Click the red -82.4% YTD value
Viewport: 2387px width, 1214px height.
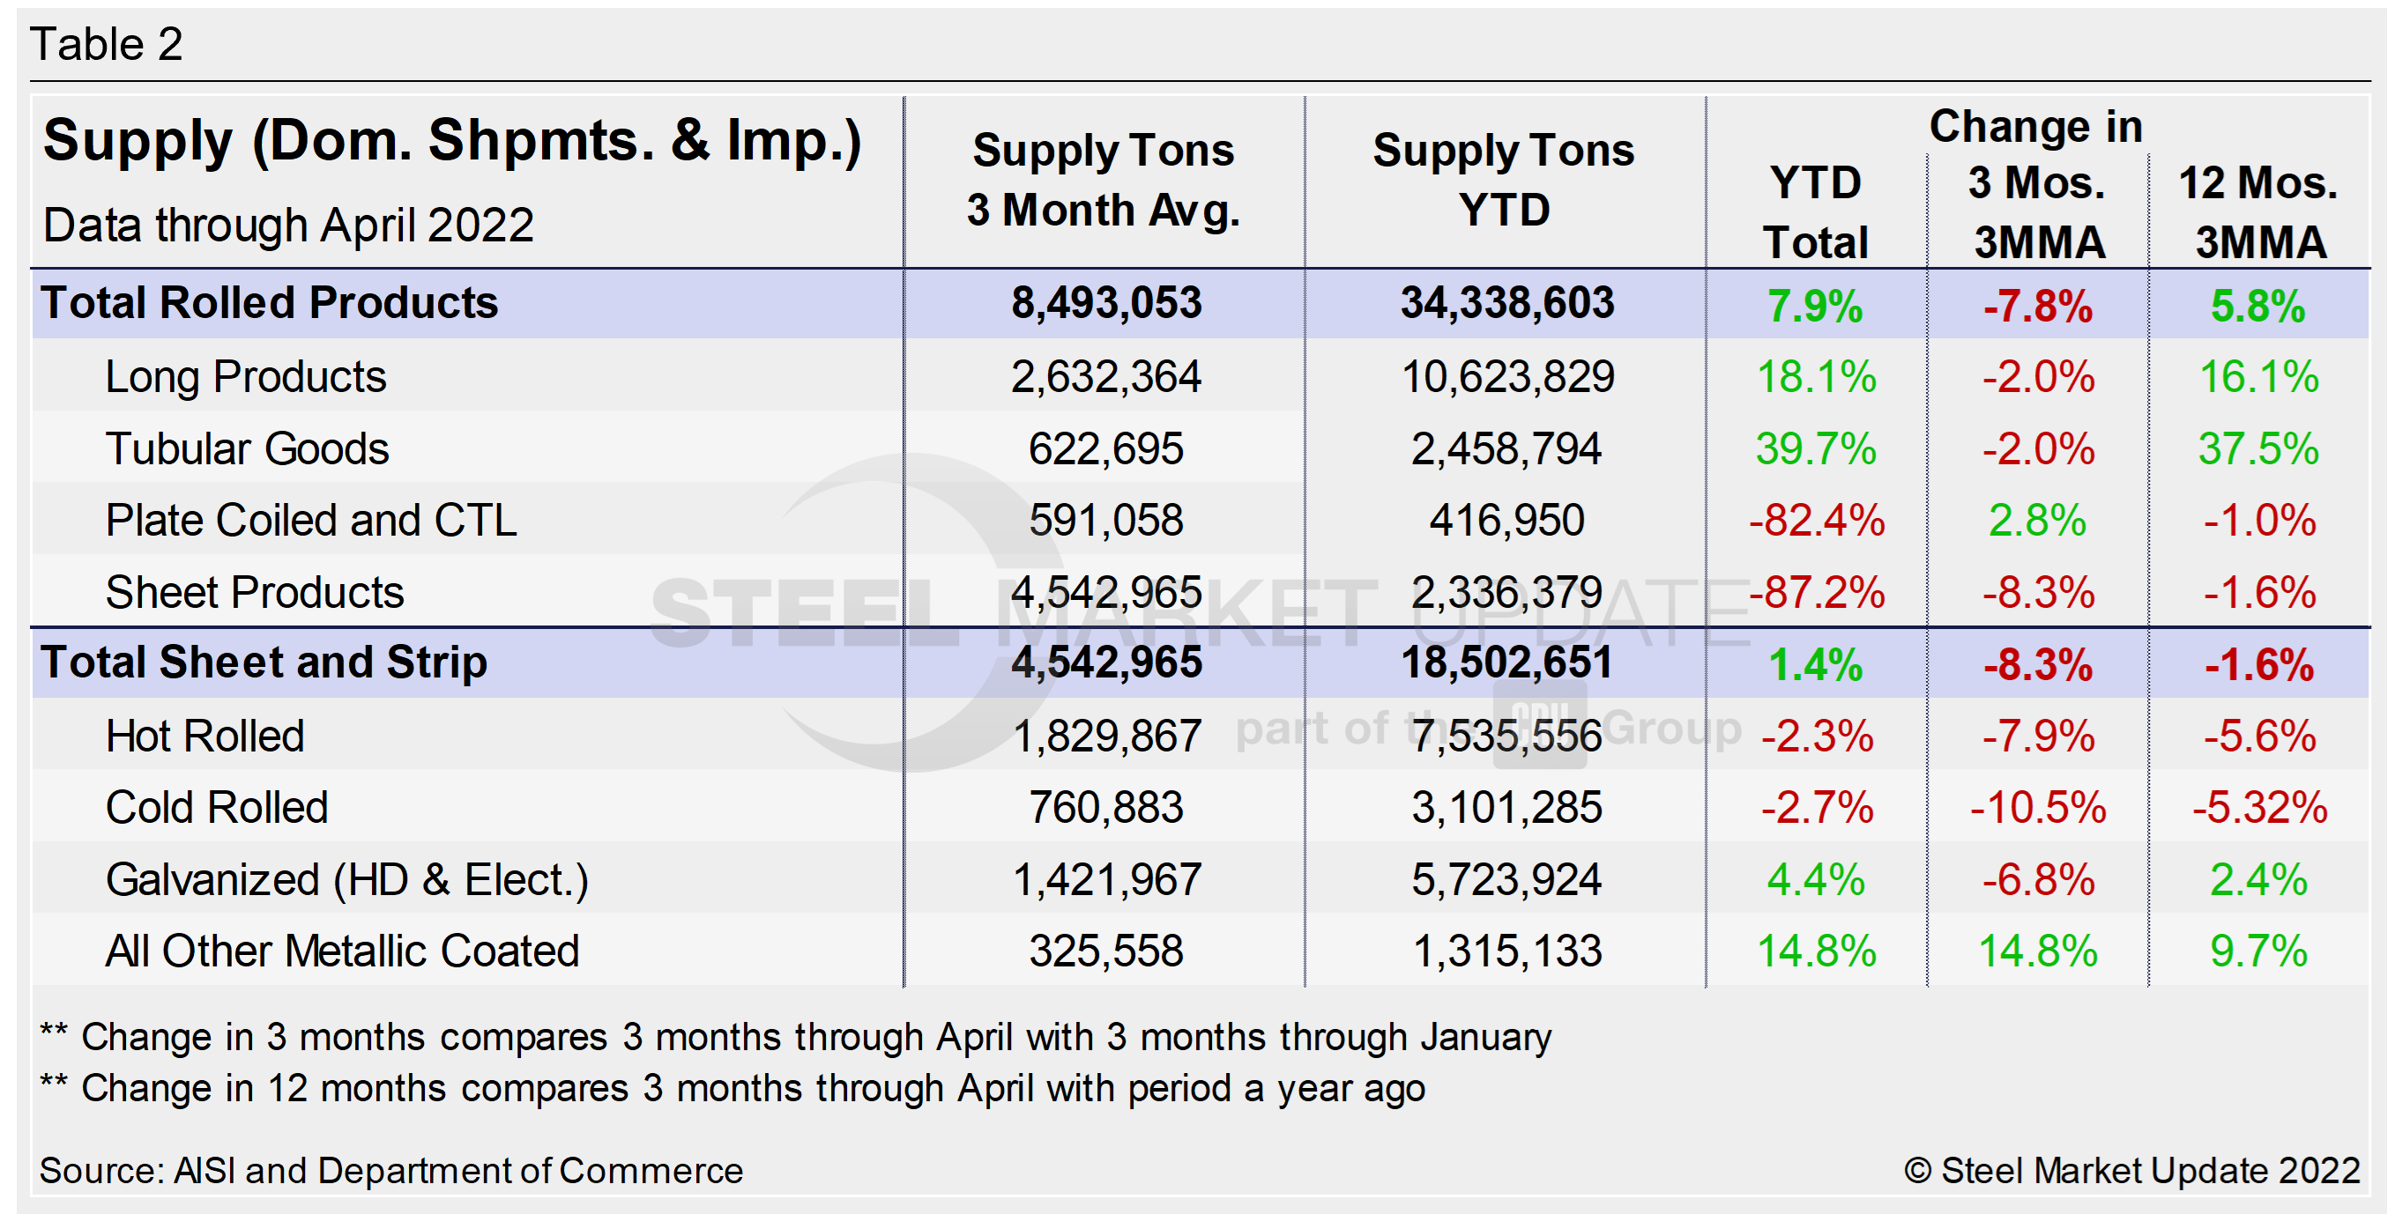(1816, 520)
